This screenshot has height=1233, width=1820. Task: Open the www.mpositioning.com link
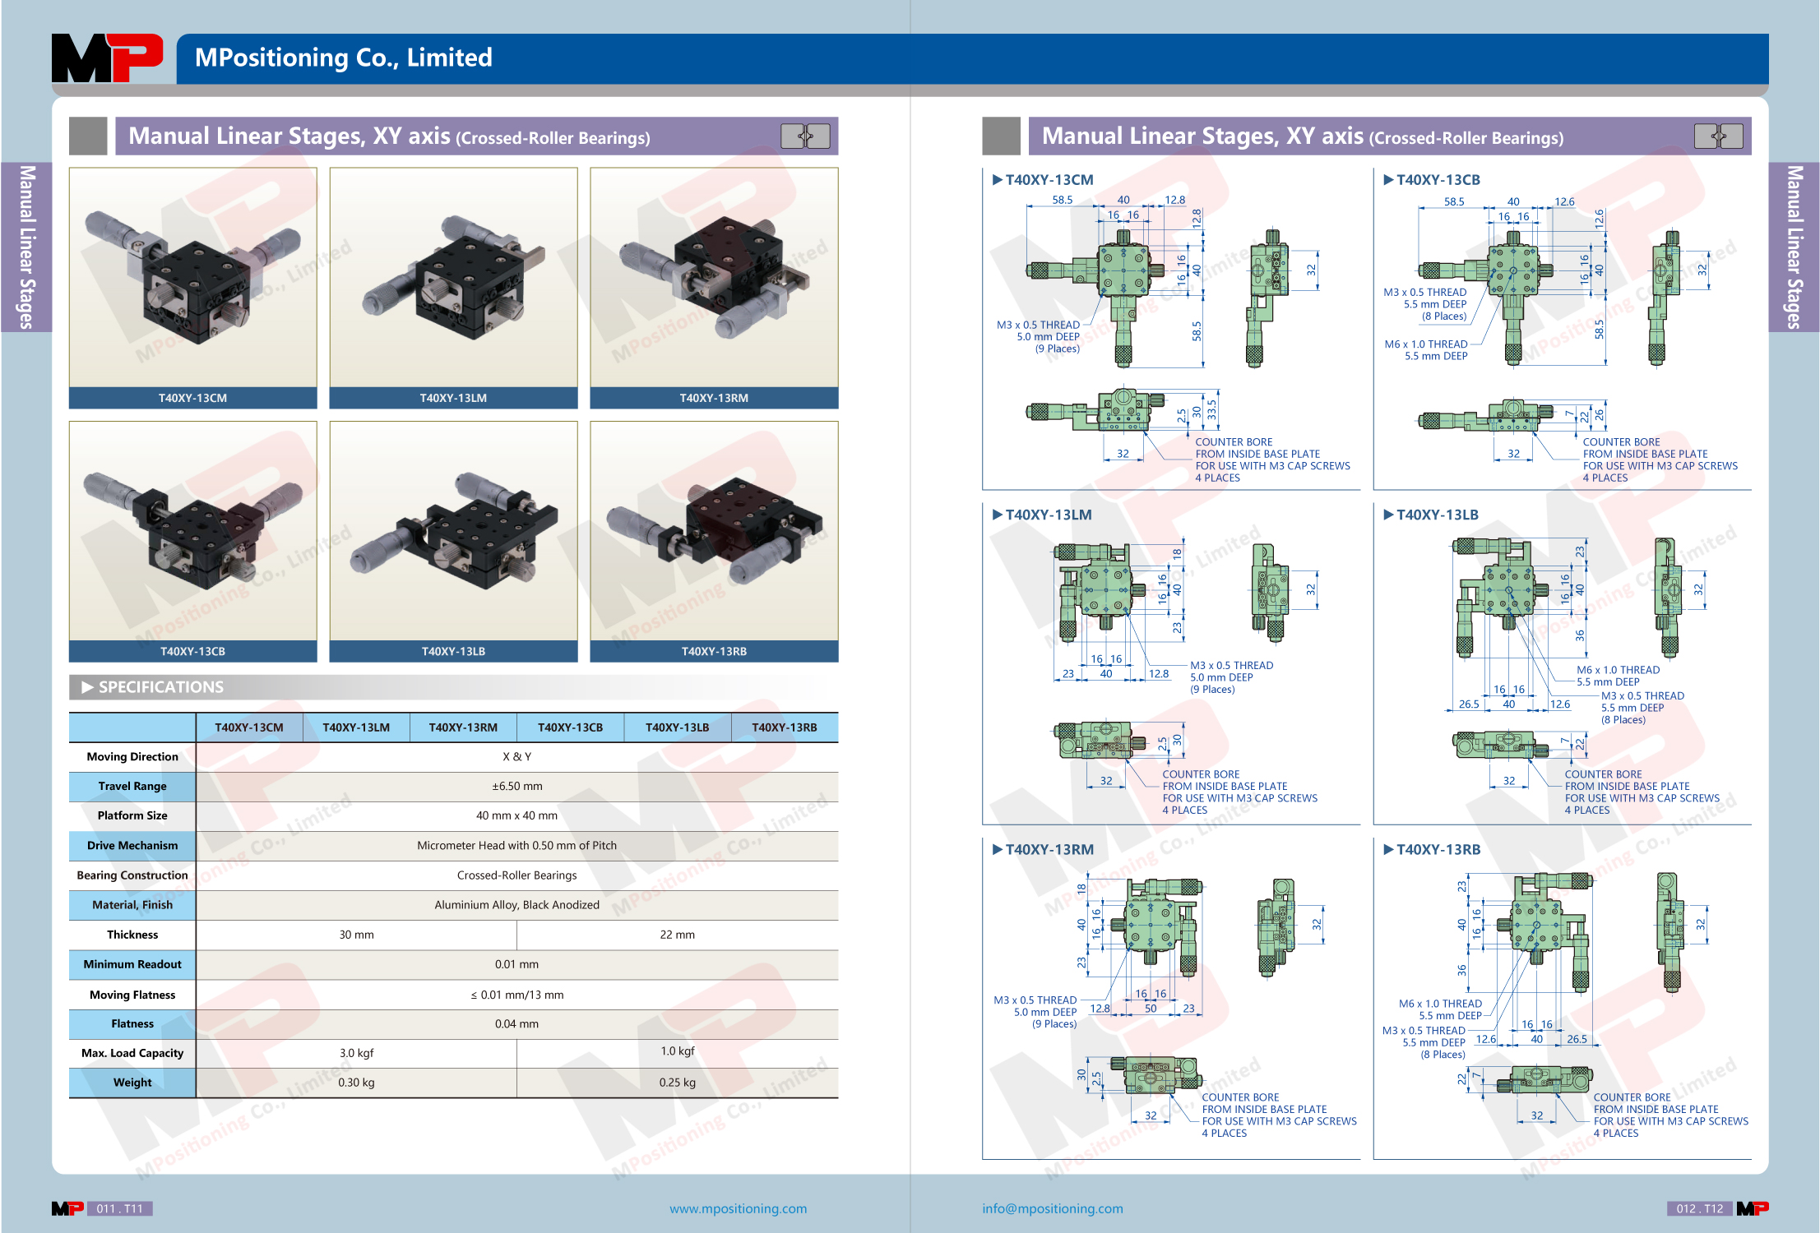(738, 1208)
